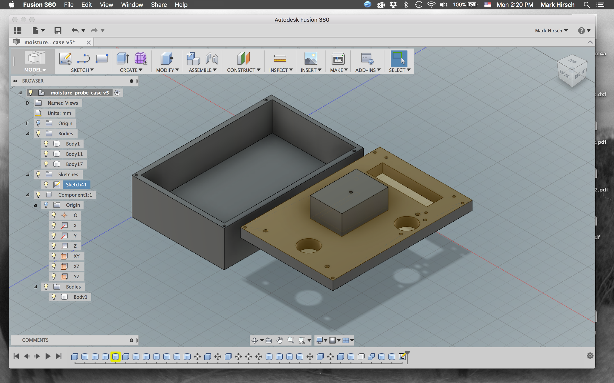Select the Insert canvas icon

coord(311,58)
